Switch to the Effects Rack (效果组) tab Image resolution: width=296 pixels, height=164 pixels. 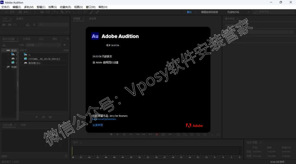click(27, 39)
